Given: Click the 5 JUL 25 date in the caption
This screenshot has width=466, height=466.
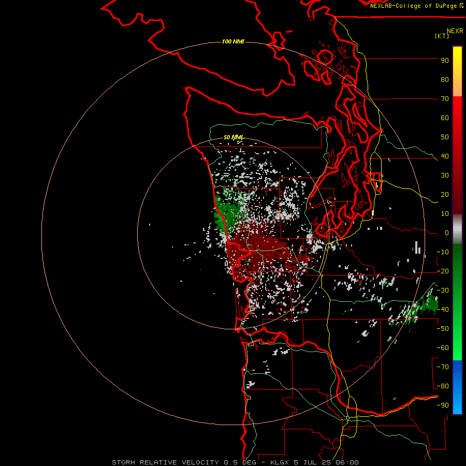Looking at the screenshot, I should 312,462.
